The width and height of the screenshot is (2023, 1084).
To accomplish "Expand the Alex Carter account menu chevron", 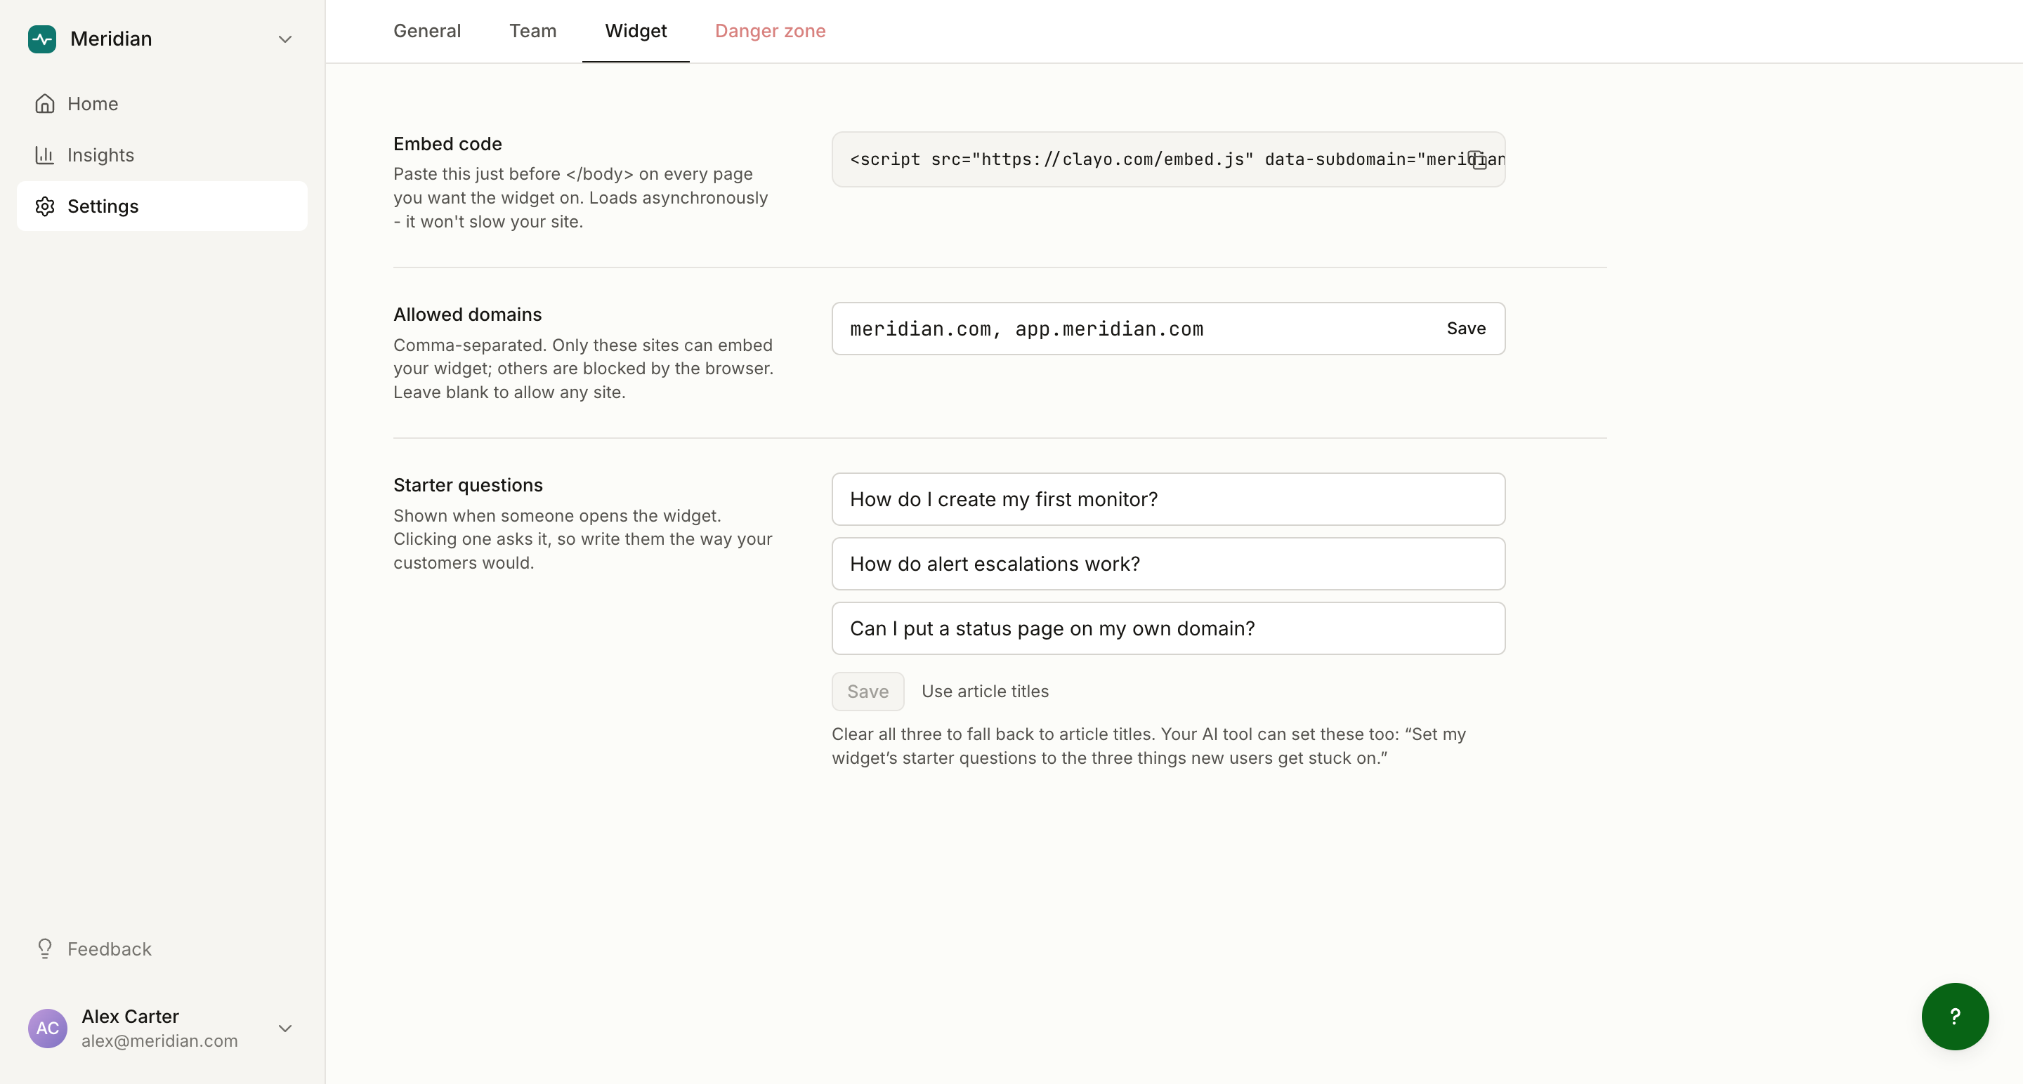I will point(285,1029).
